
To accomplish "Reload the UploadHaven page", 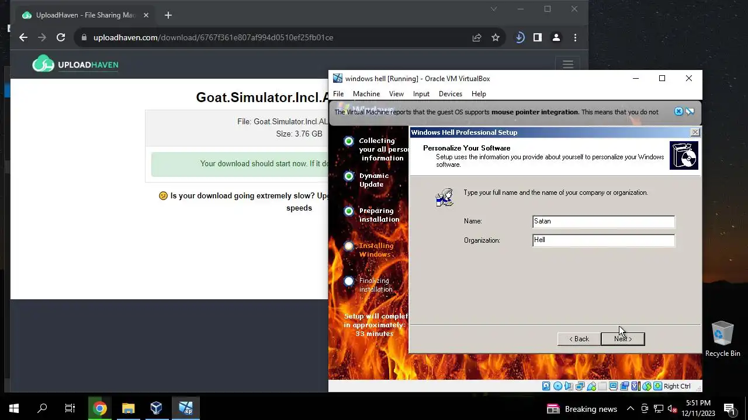I will click(61, 37).
